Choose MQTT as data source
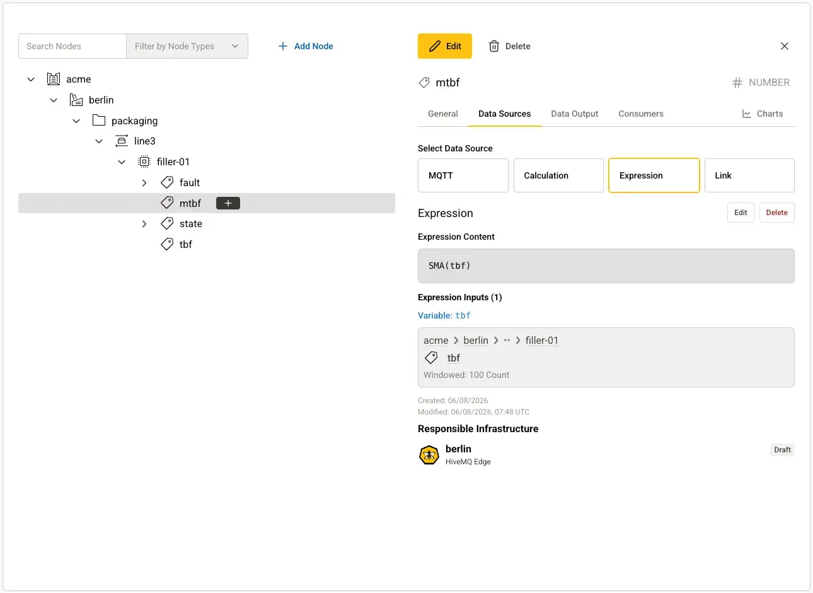This screenshot has height=593, width=813. pos(463,175)
